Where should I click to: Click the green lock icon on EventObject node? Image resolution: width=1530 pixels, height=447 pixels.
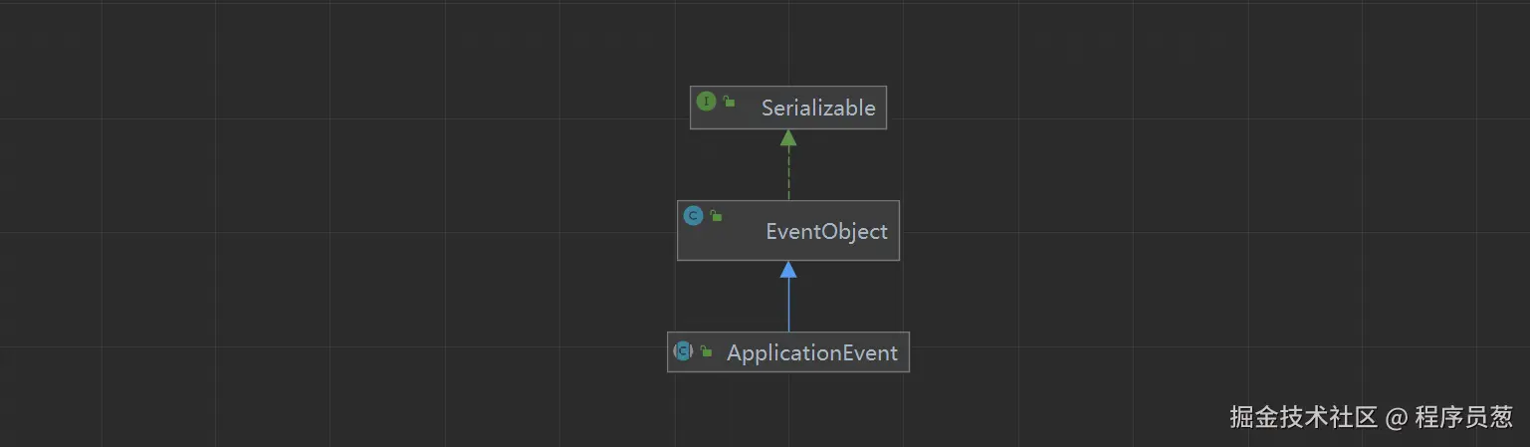(x=716, y=216)
